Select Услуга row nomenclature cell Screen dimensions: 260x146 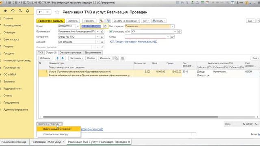point(91,71)
